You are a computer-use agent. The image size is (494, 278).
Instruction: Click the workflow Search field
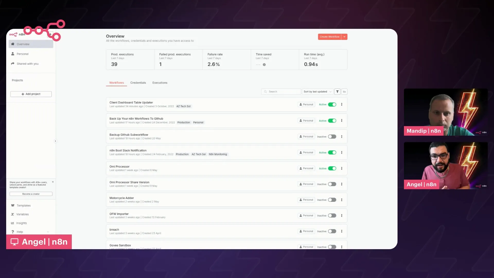[281, 92]
